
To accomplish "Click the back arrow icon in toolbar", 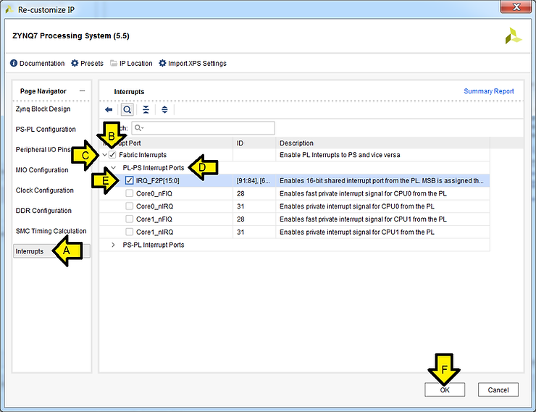I will coord(109,109).
